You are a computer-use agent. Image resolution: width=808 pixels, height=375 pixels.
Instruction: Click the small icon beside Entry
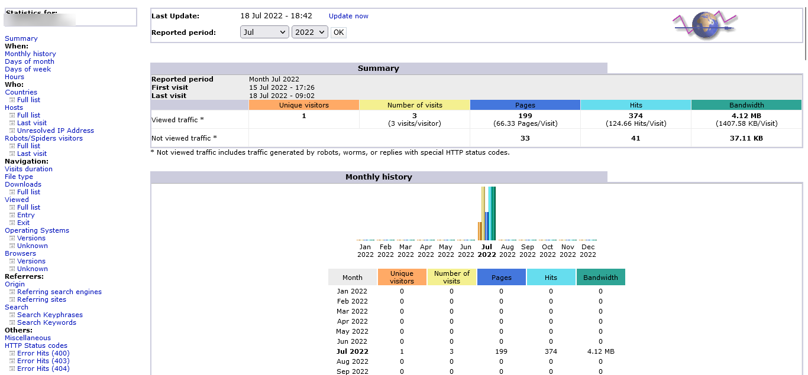click(12, 216)
